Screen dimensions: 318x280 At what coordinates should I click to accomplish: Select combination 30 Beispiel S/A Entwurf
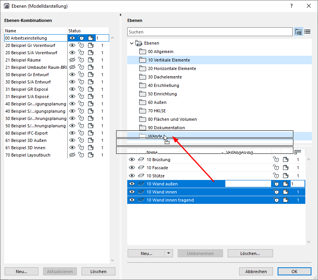coord(28,82)
